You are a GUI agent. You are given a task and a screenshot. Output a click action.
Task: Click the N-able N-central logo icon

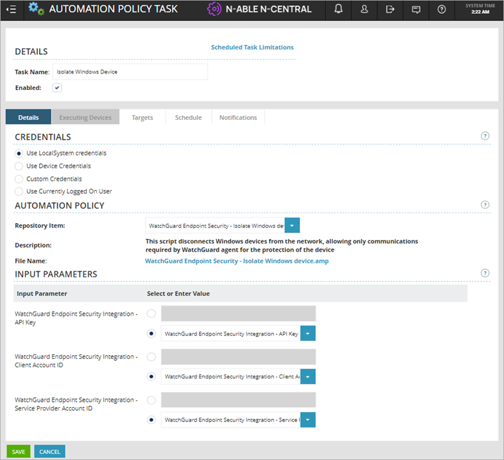pyautogui.click(x=214, y=9)
